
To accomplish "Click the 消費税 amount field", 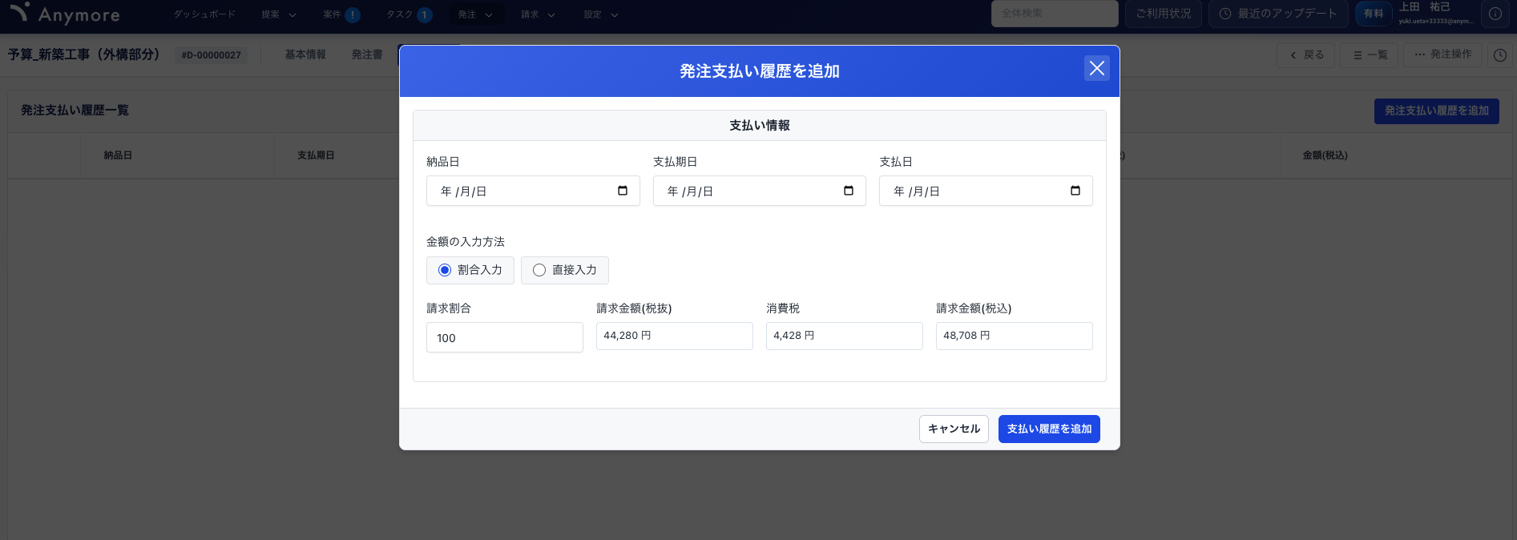I will point(845,336).
